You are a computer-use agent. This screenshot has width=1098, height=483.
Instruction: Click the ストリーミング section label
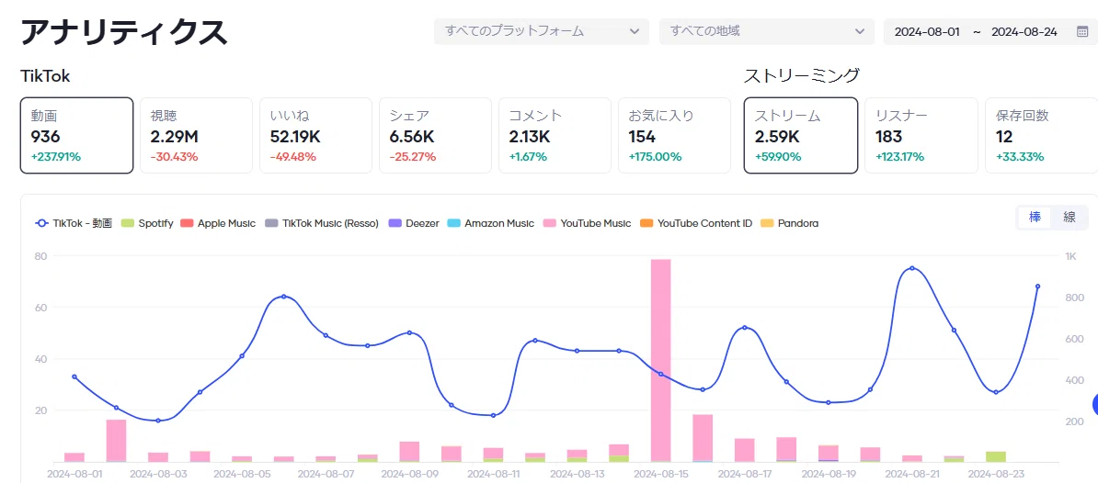tap(801, 75)
